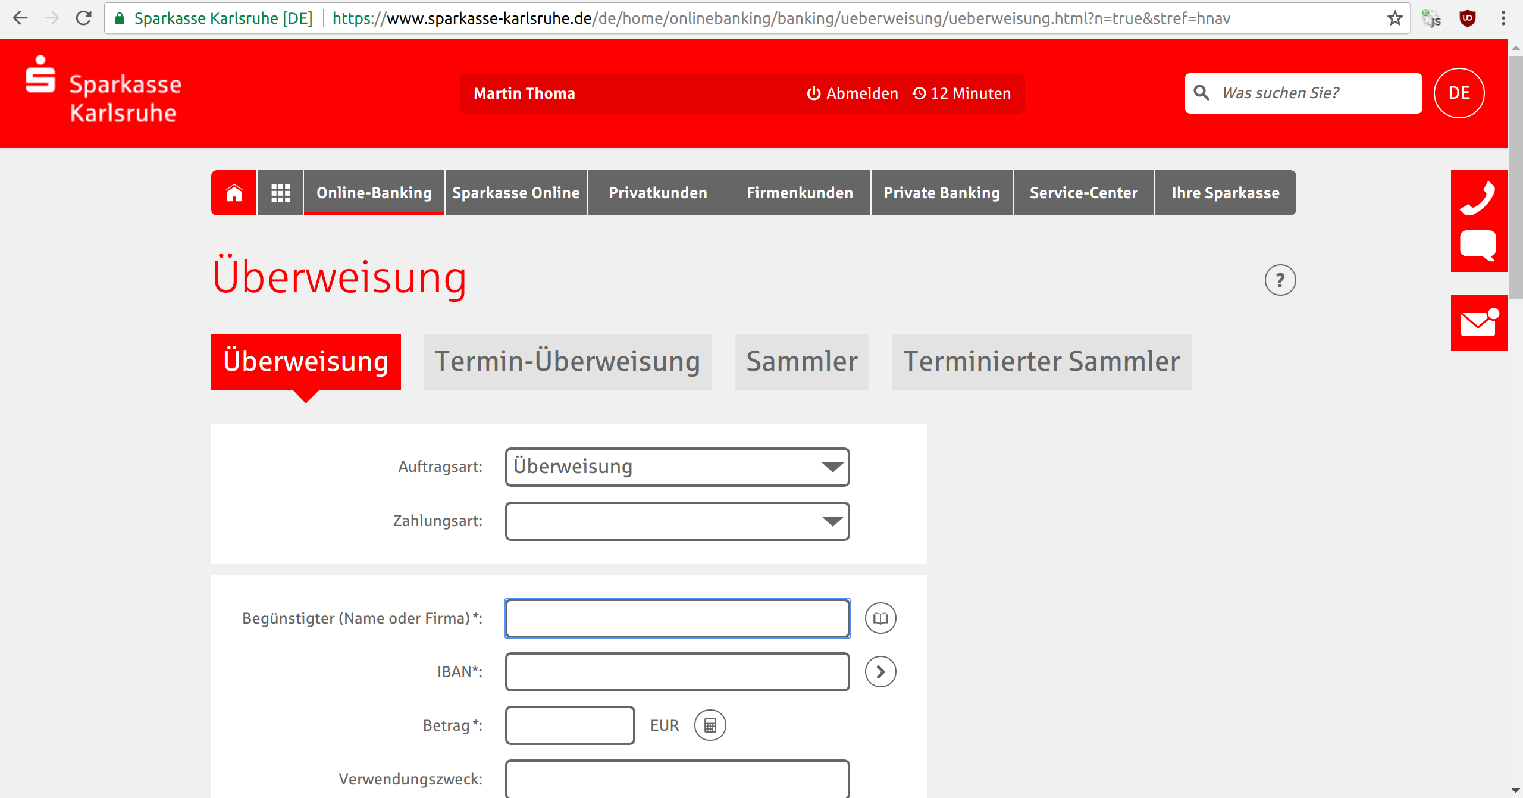The image size is (1523, 798).
Task: Bookmark the page via the star icon
Action: [1394, 18]
